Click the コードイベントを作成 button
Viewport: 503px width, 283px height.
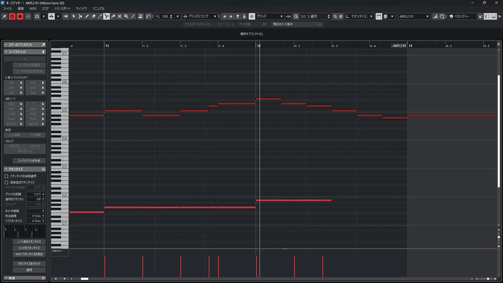click(29, 161)
